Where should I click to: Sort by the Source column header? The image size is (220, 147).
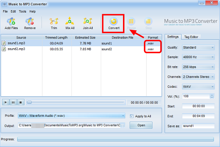pos(22,38)
